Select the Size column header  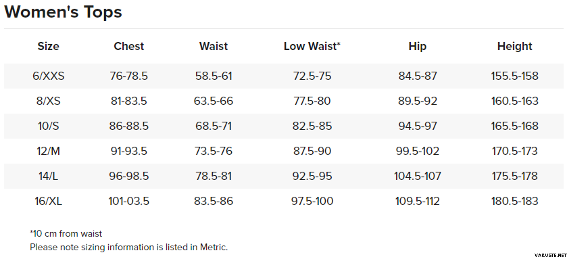pos(48,47)
